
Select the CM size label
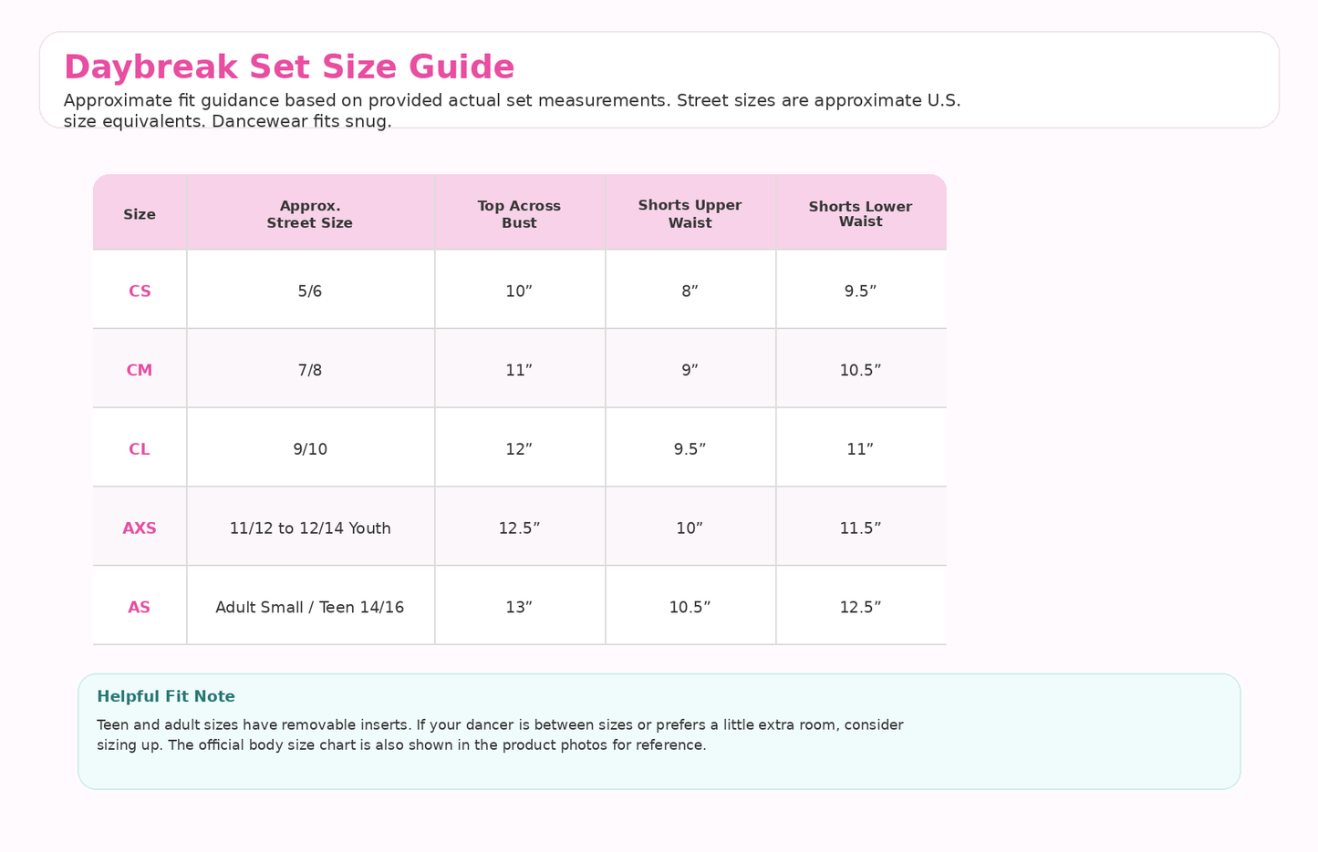(x=140, y=371)
